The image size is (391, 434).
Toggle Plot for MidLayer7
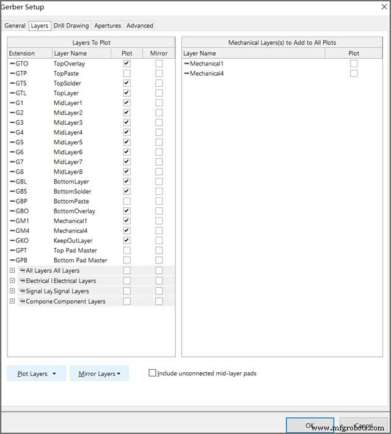tap(126, 162)
